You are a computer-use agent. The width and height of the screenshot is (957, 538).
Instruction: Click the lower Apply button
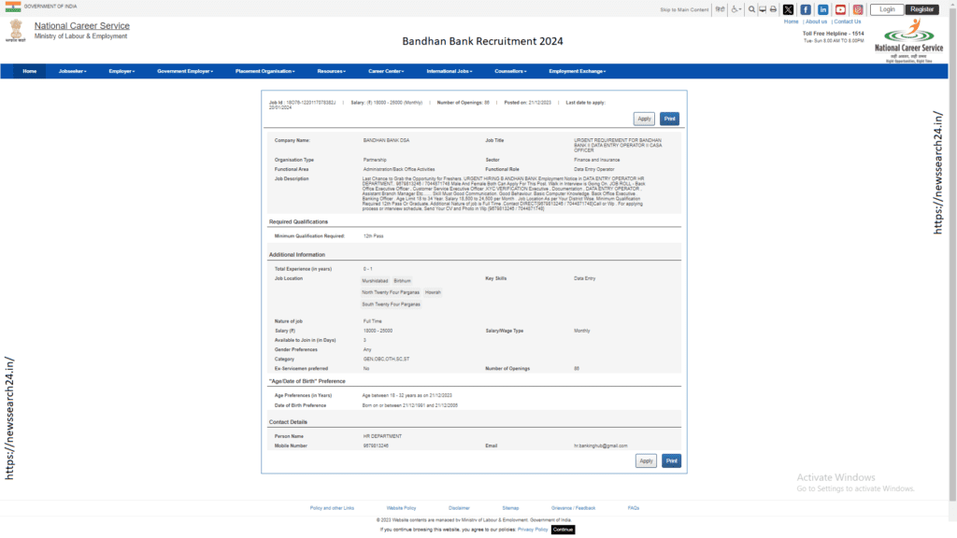pyautogui.click(x=646, y=461)
